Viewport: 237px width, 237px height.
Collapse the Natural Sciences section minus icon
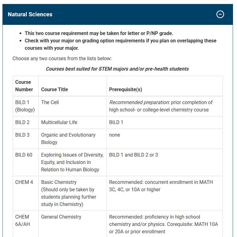pyautogui.click(x=220, y=14)
